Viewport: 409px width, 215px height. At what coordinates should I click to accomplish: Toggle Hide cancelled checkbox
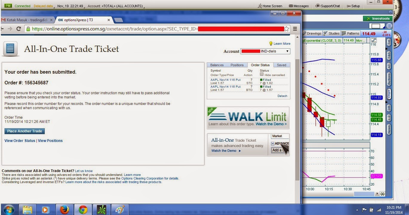click(x=262, y=74)
